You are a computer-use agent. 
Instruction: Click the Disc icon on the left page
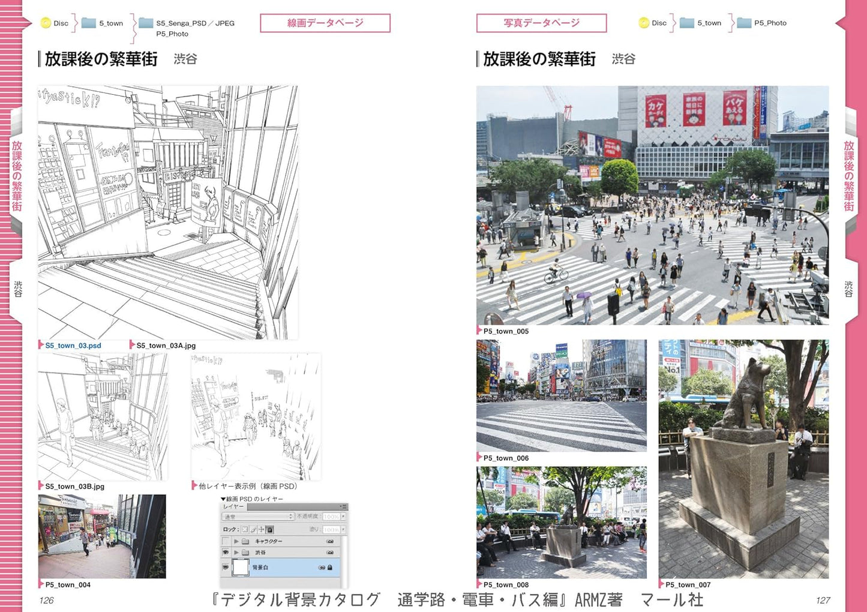(46, 23)
